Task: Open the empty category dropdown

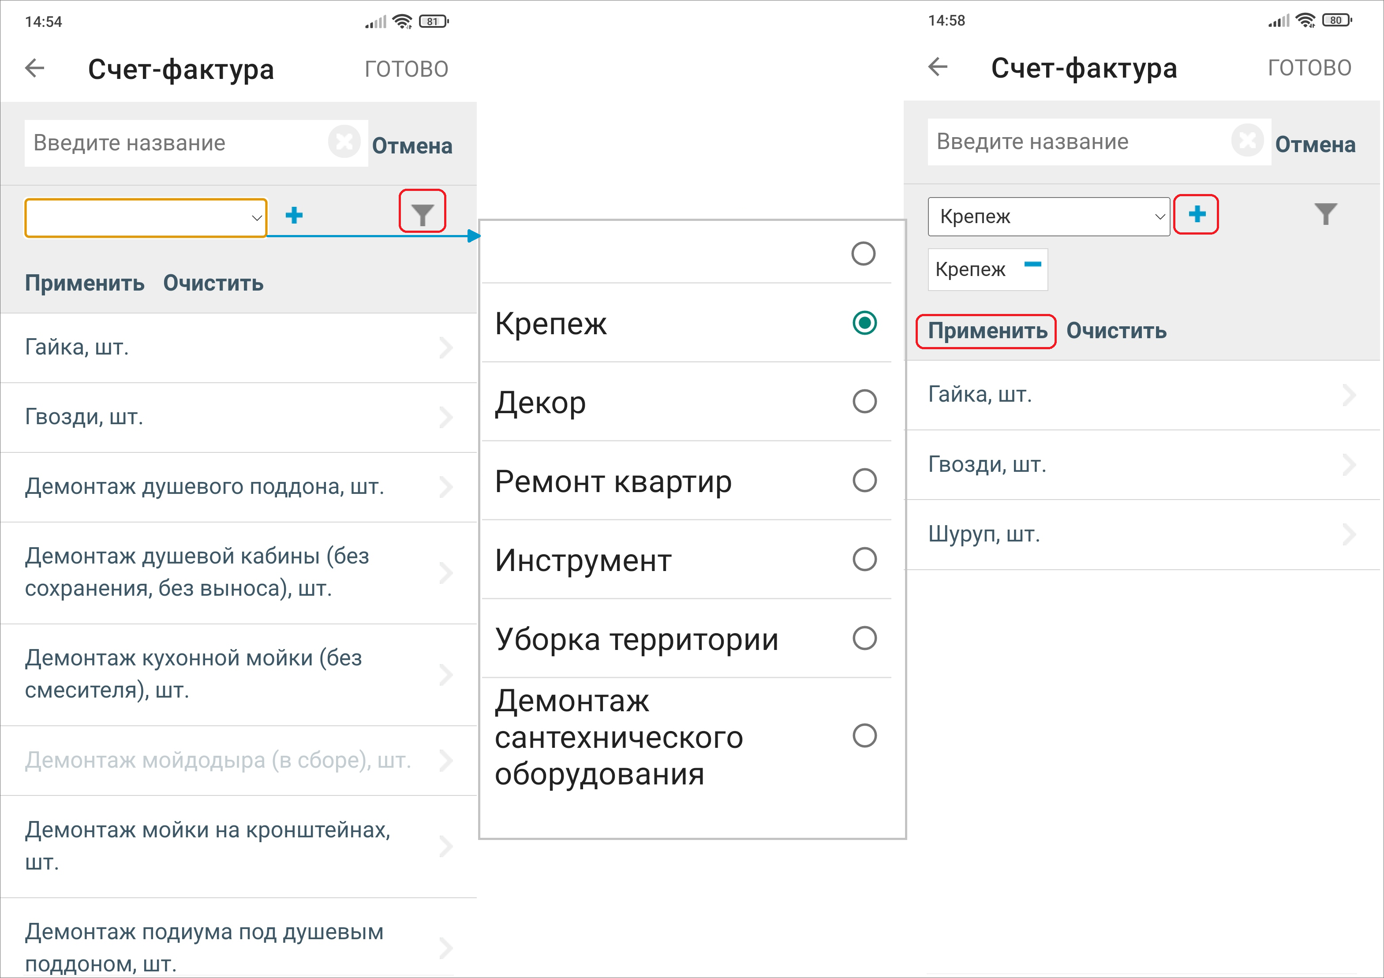Action: click(146, 217)
